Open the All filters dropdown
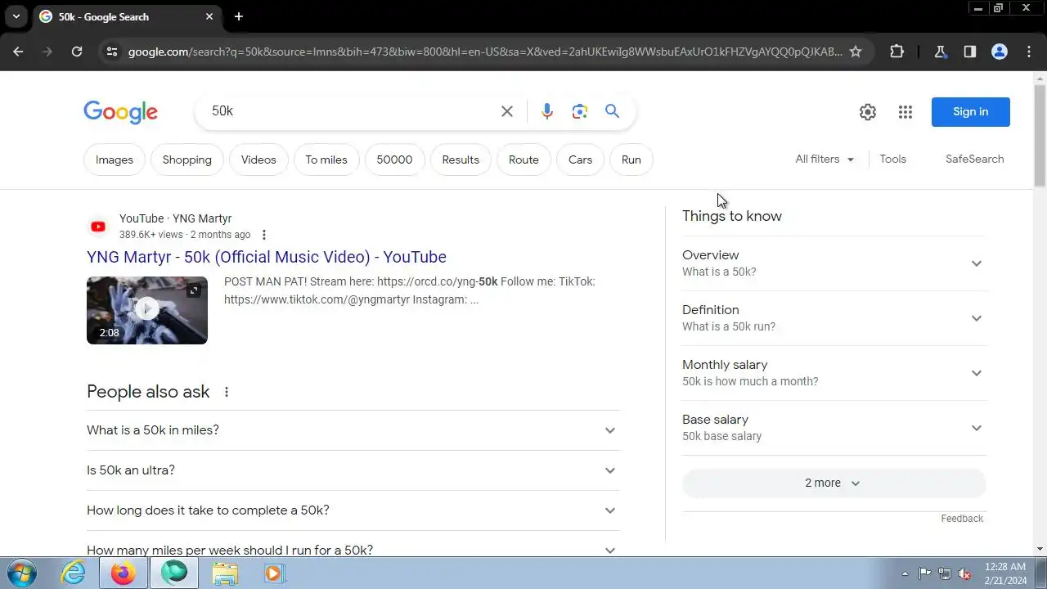 [x=825, y=160]
